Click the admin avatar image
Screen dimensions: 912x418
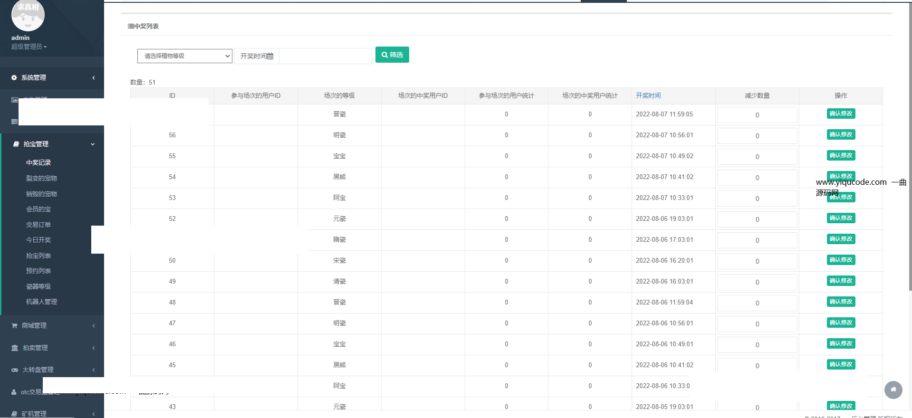pos(28,15)
